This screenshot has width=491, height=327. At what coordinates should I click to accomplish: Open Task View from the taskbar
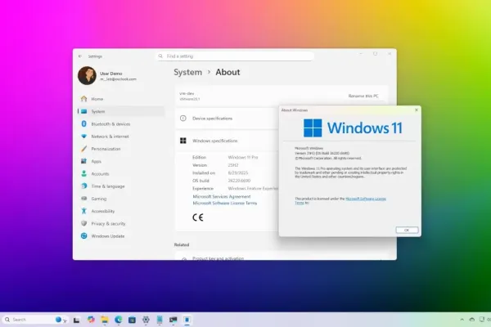coord(76,320)
